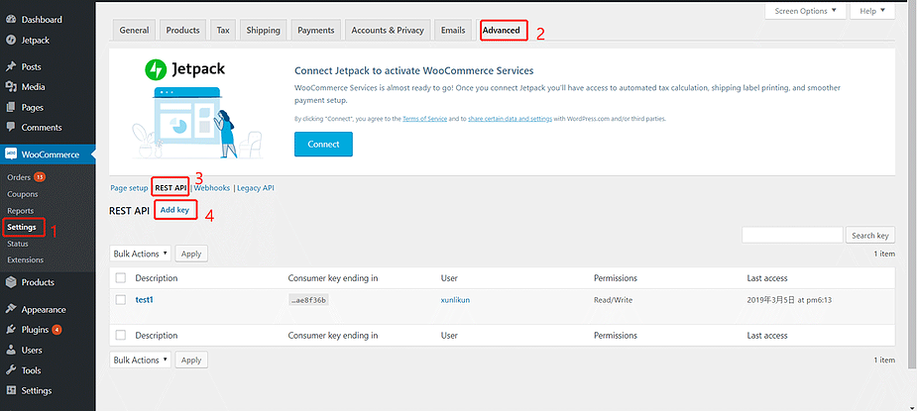Click the Add key button
Image resolution: width=917 pixels, height=411 pixels.
(174, 210)
